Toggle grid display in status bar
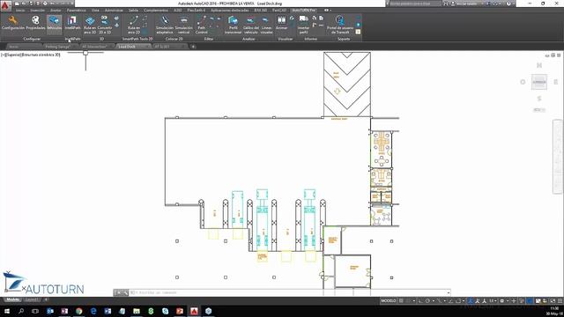The image size is (564, 317). pyautogui.click(x=402, y=301)
